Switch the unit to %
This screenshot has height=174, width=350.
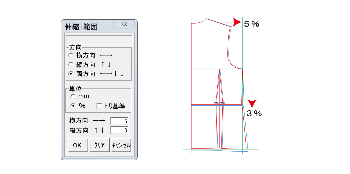pyautogui.click(x=73, y=106)
